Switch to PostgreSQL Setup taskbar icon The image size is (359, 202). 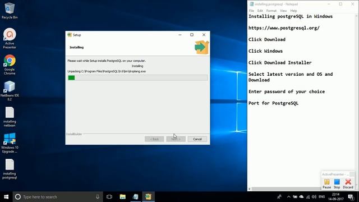click(148, 197)
